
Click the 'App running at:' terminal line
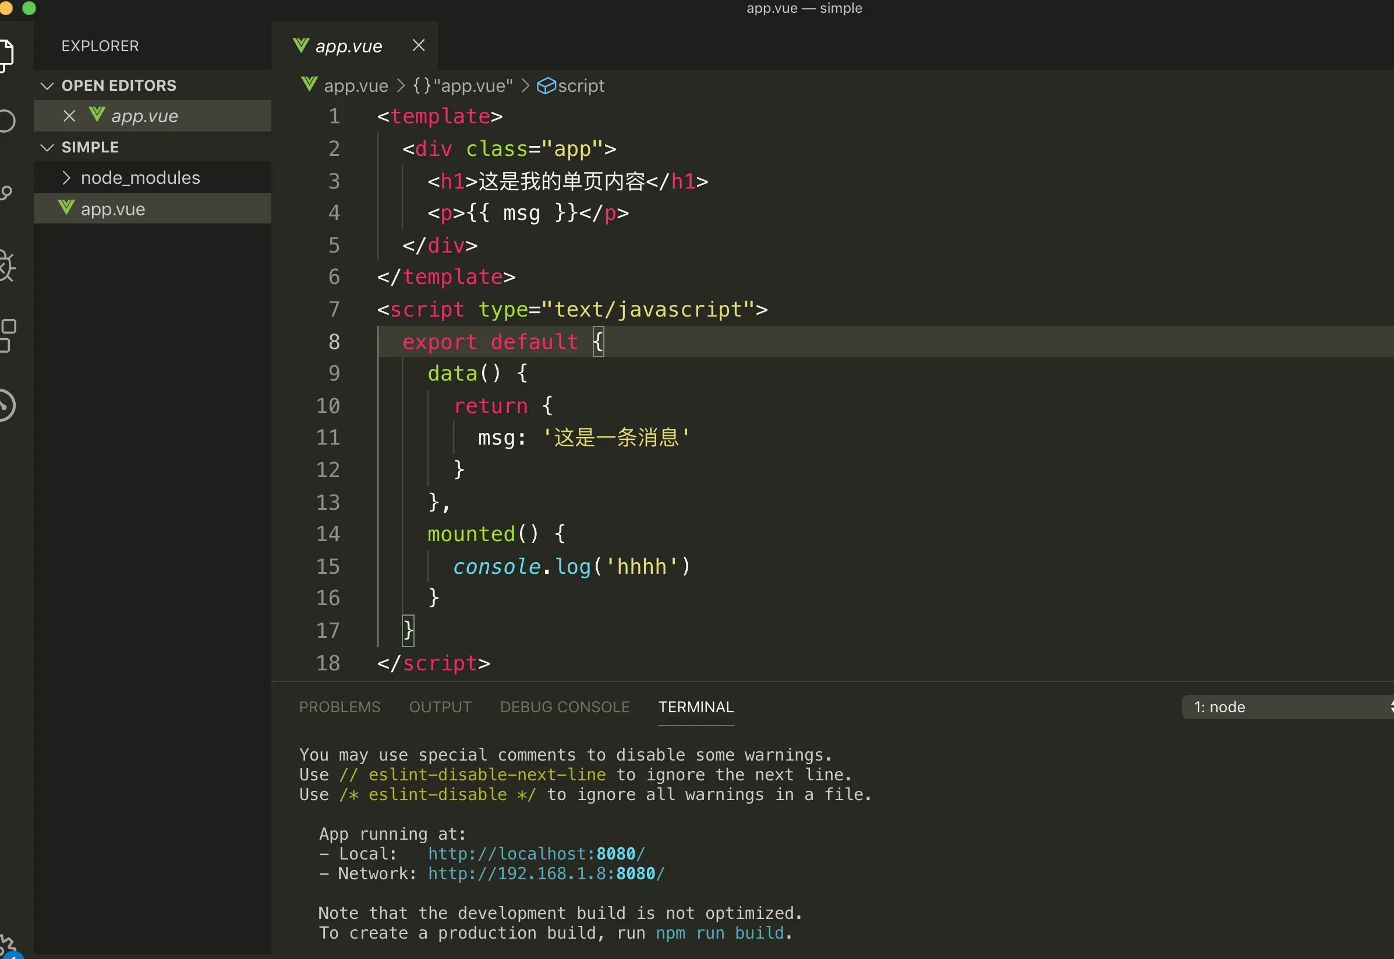click(392, 834)
